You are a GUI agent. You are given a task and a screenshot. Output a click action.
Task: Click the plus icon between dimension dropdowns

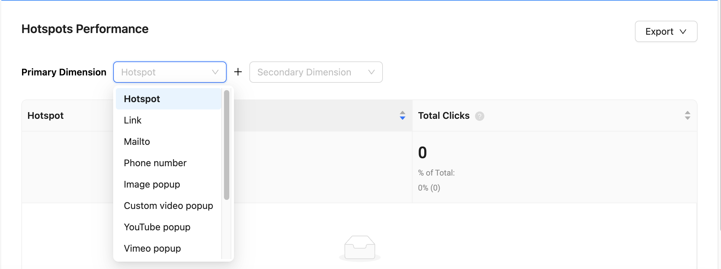point(238,72)
